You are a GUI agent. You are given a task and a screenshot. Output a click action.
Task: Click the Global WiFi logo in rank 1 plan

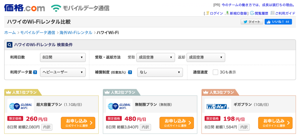click(x=21, y=106)
